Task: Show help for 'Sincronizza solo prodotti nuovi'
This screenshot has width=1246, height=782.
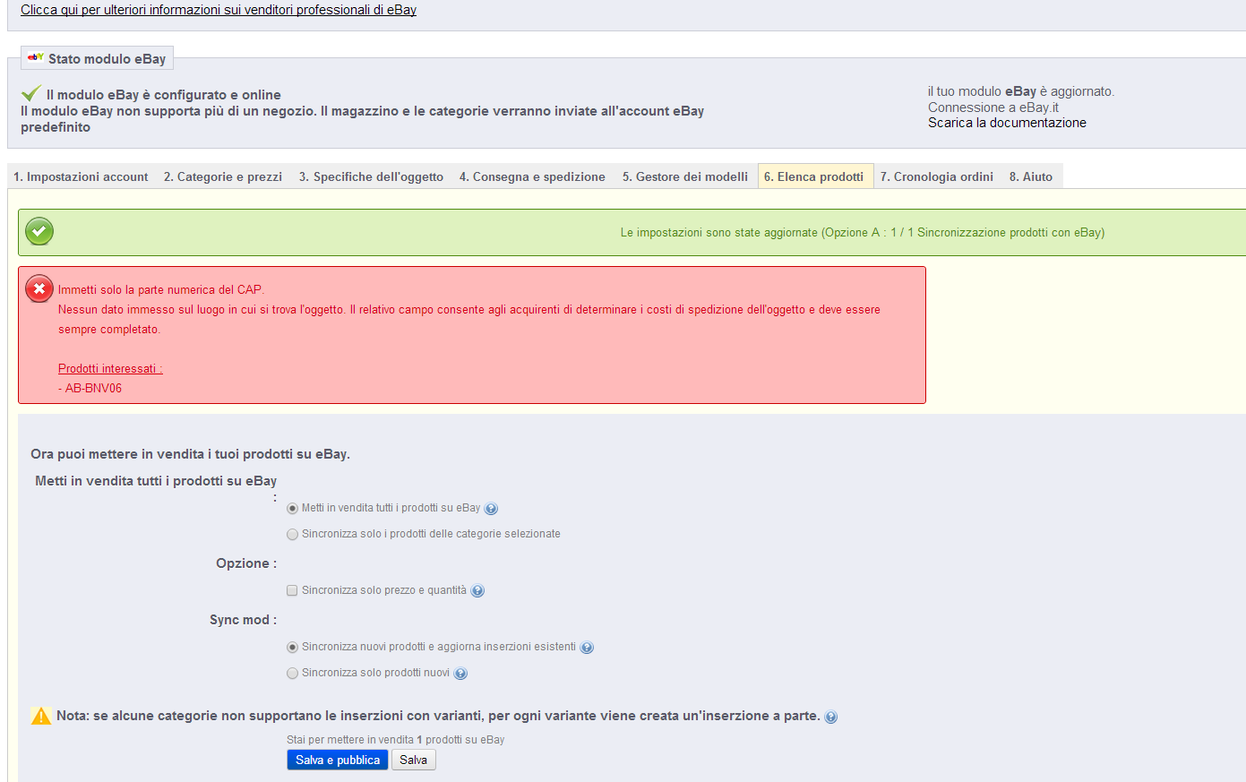Action: [x=460, y=674]
